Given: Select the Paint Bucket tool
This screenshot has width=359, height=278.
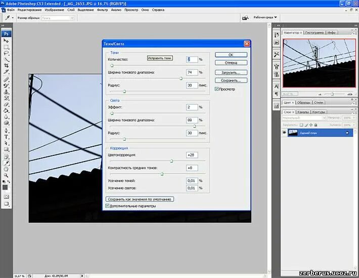Looking at the screenshot, I should click(6, 110).
